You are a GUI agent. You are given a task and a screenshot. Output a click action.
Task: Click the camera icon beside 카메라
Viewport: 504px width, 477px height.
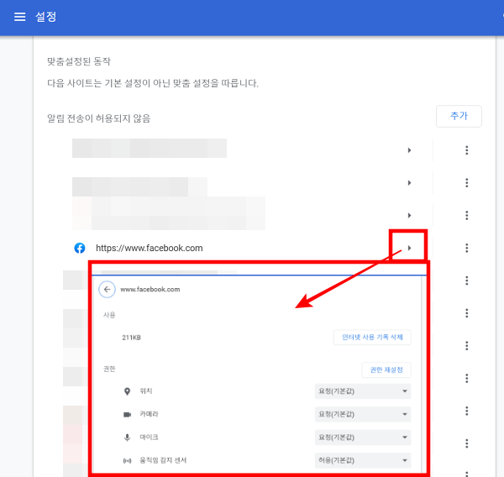pyautogui.click(x=128, y=414)
